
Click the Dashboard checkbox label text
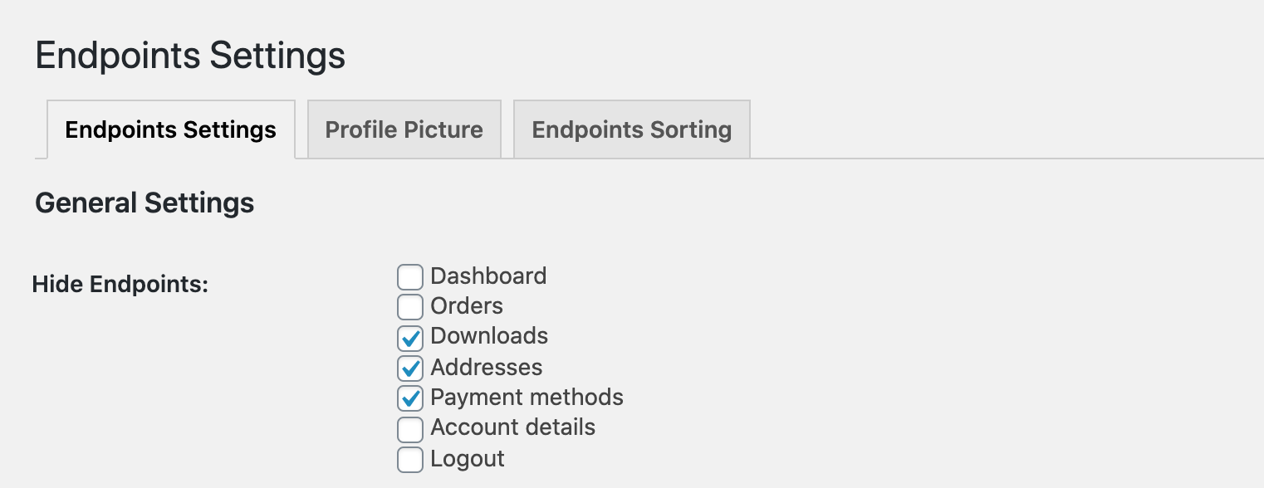487,276
